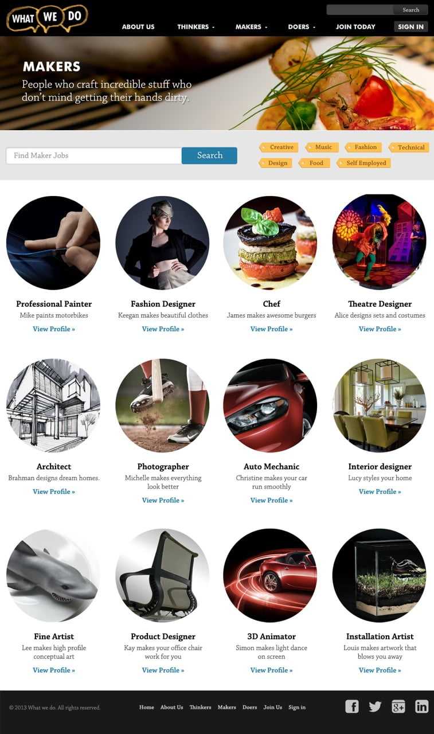Expand the Doers dropdown menu

[302, 27]
